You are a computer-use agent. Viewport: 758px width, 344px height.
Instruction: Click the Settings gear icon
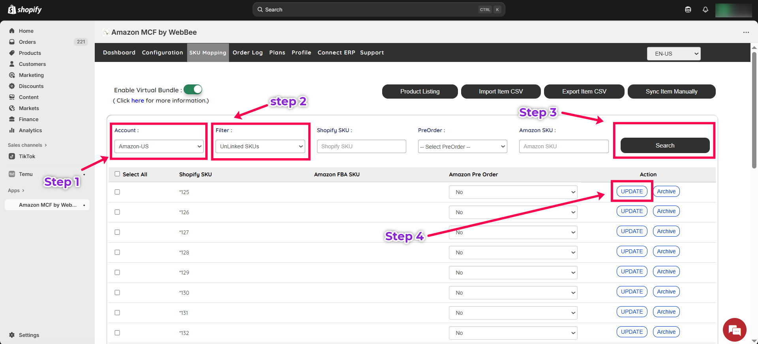(12, 335)
